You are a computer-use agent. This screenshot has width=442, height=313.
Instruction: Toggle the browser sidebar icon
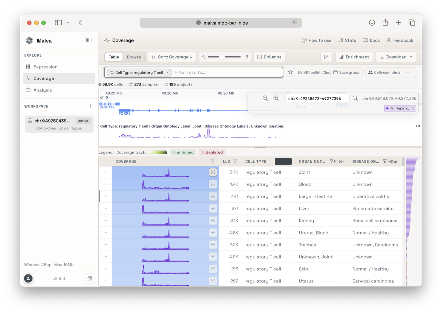tap(58, 22)
